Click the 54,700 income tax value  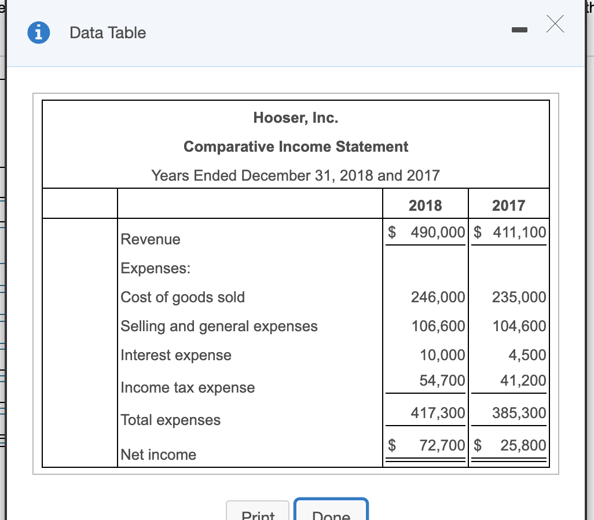[x=442, y=380]
